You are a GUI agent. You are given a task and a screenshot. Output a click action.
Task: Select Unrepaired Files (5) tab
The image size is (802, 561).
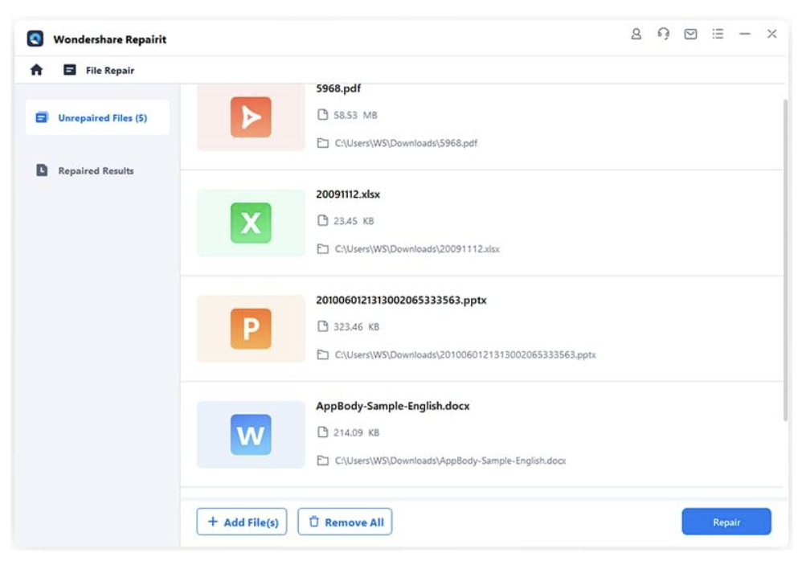pos(97,117)
